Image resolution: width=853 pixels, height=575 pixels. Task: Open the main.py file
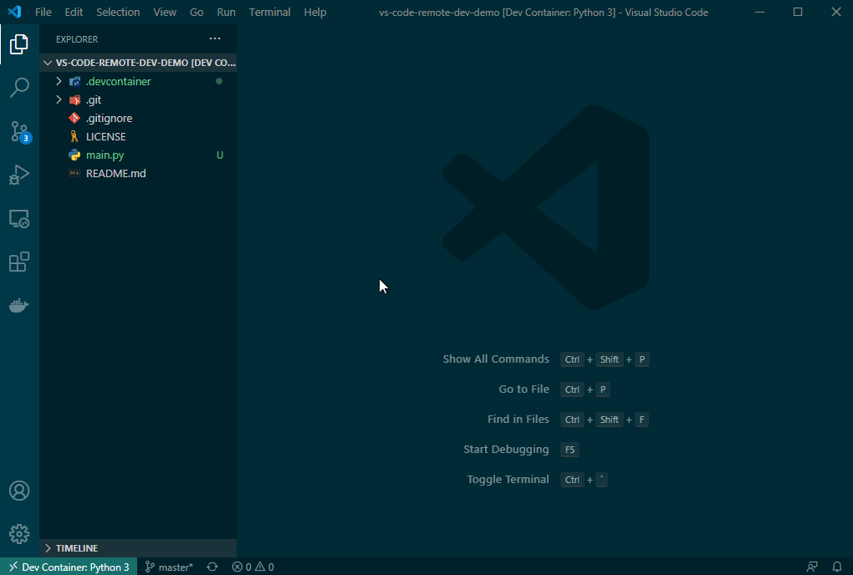(x=104, y=155)
